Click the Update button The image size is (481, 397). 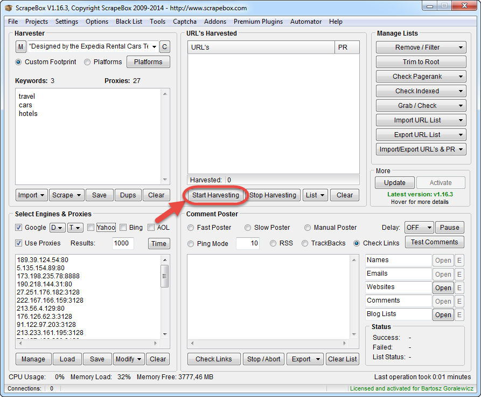(394, 182)
